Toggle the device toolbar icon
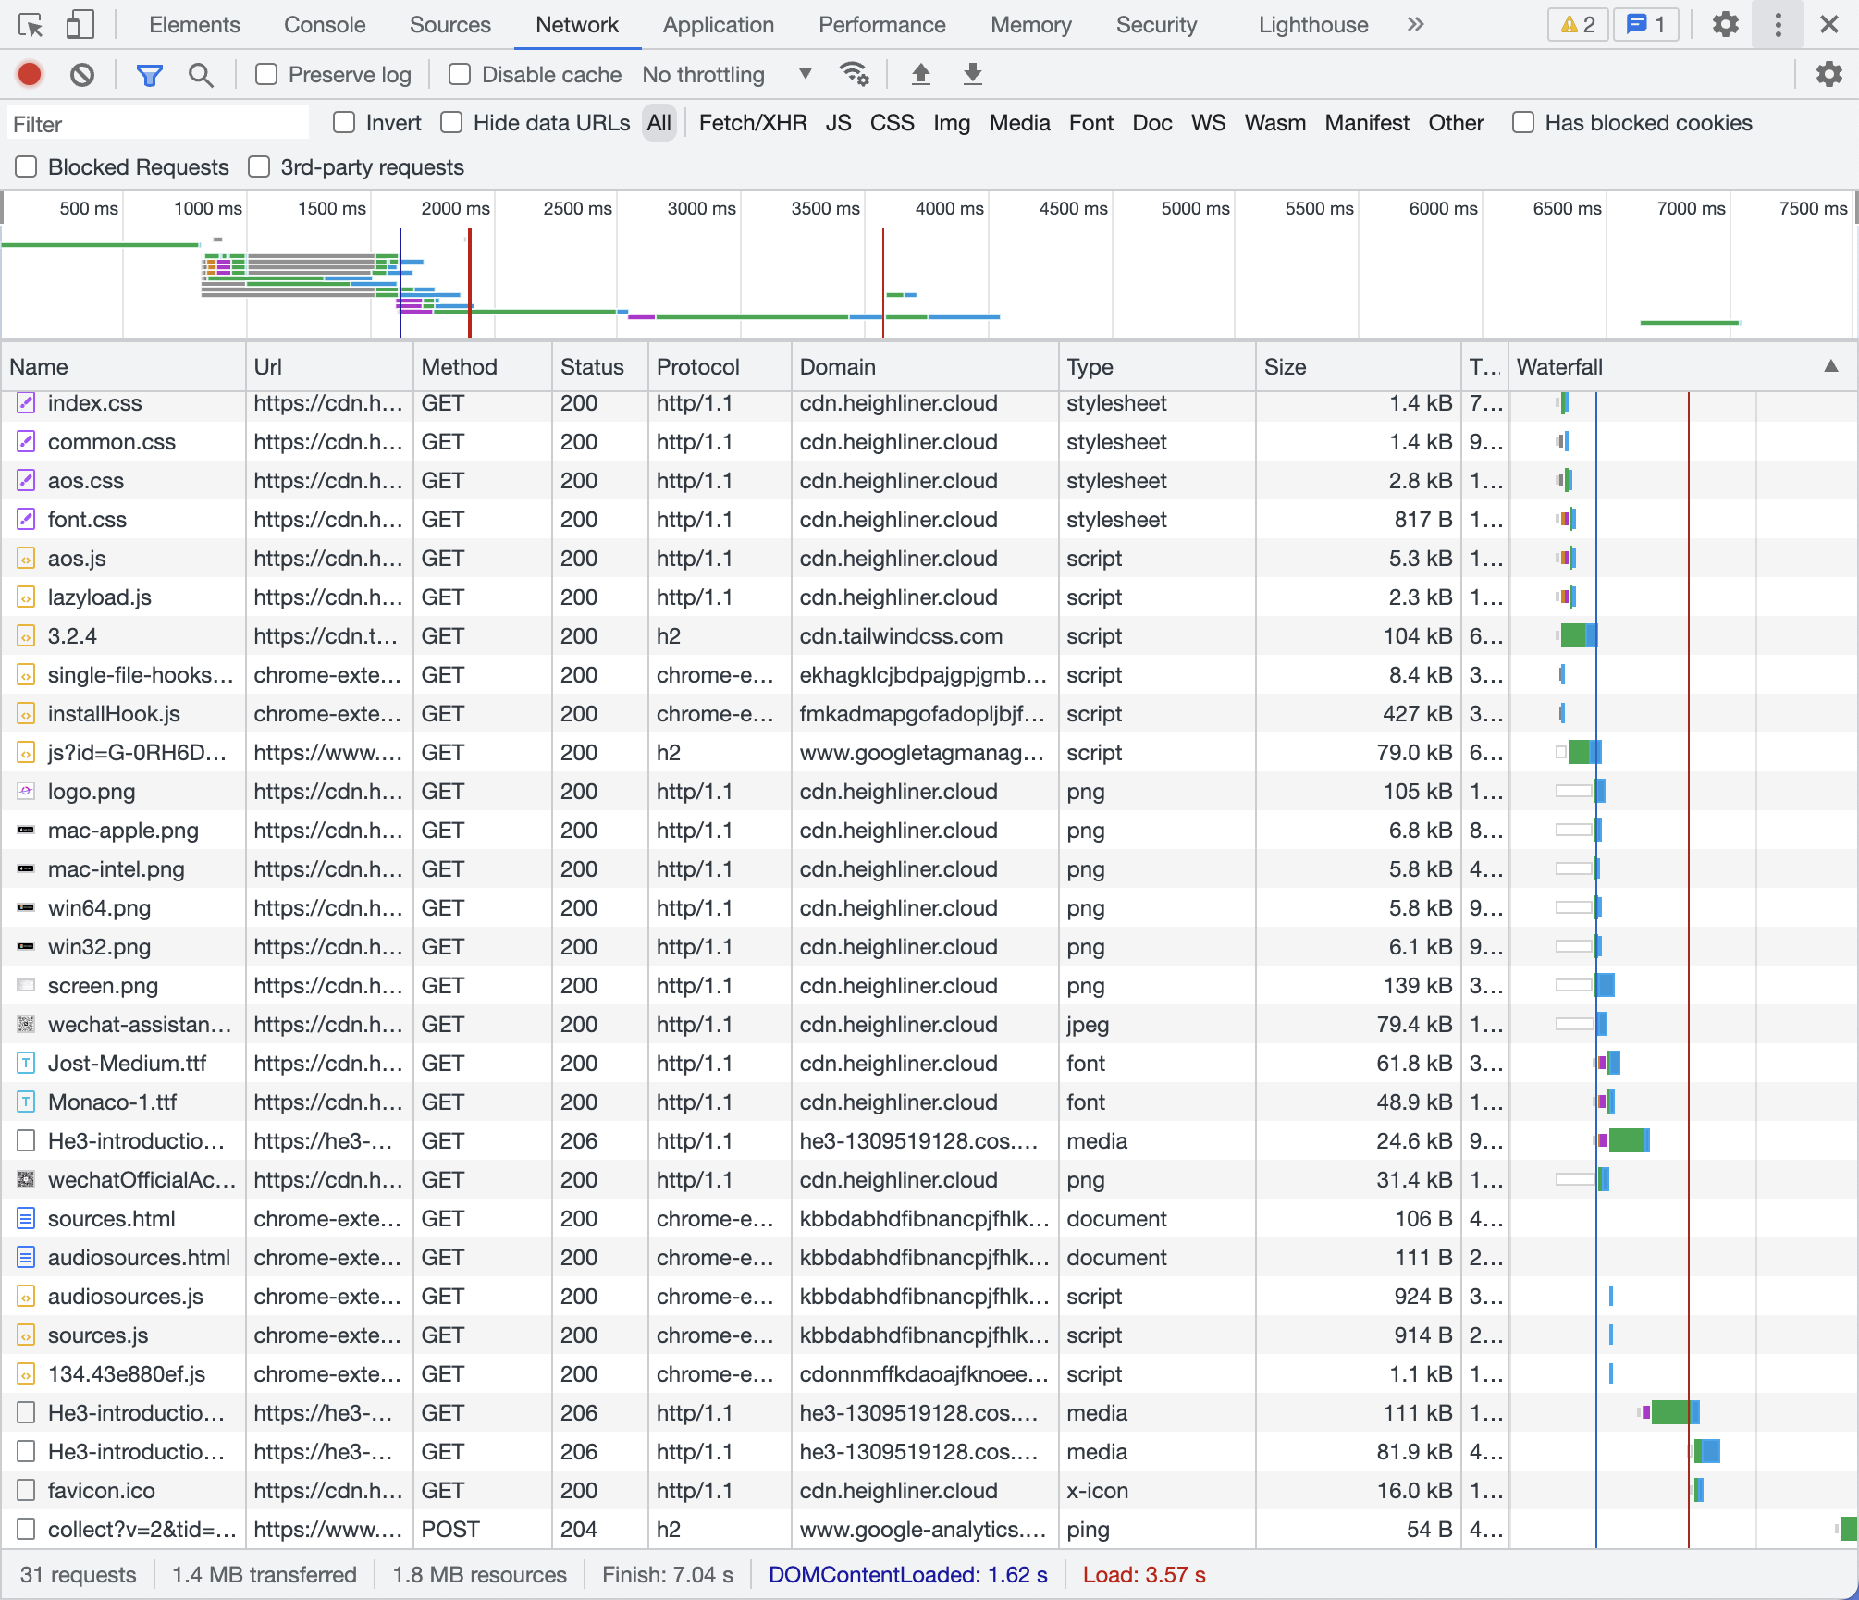 click(x=80, y=25)
